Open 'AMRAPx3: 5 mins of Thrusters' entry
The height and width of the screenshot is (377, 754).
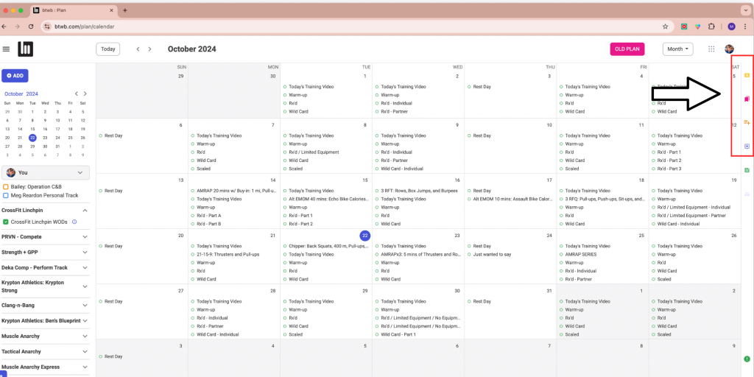click(x=421, y=254)
